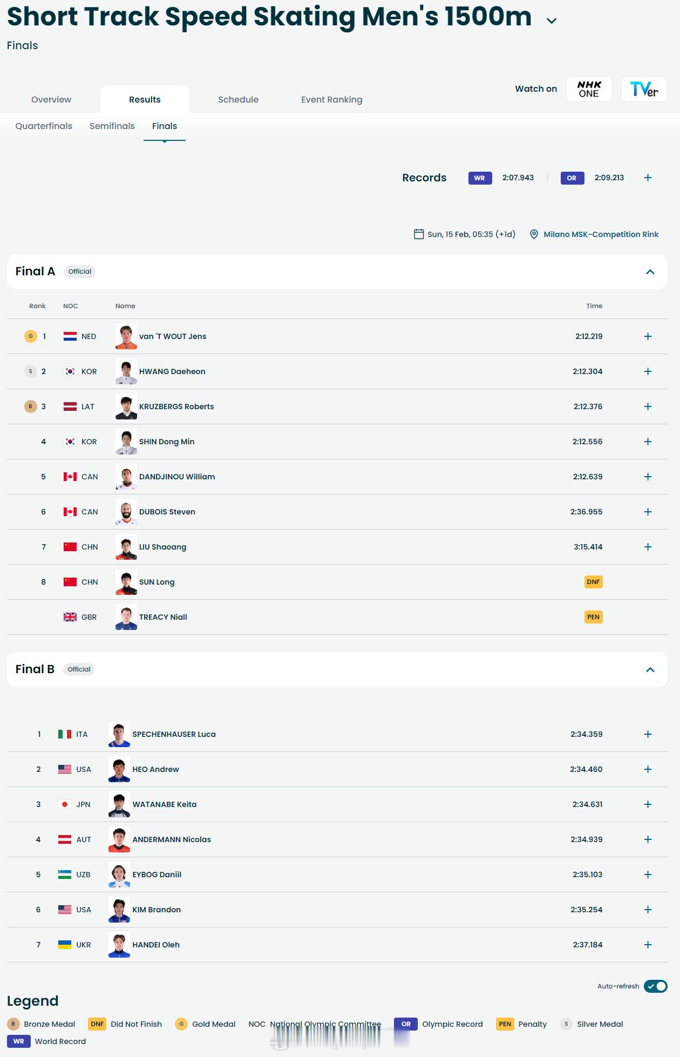Select the Semifinals sub-tab
680x1057 pixels.
[x=112, y=126]
